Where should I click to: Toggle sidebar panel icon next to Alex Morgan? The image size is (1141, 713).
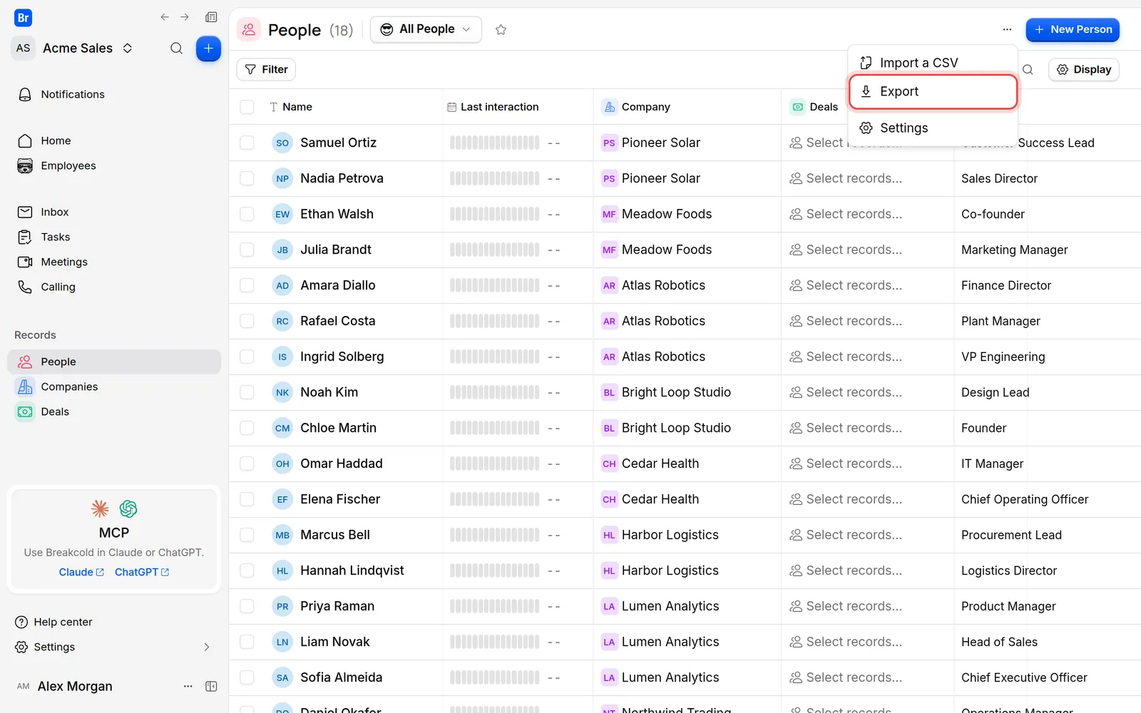pyautogui.click(x=211, y=686)
